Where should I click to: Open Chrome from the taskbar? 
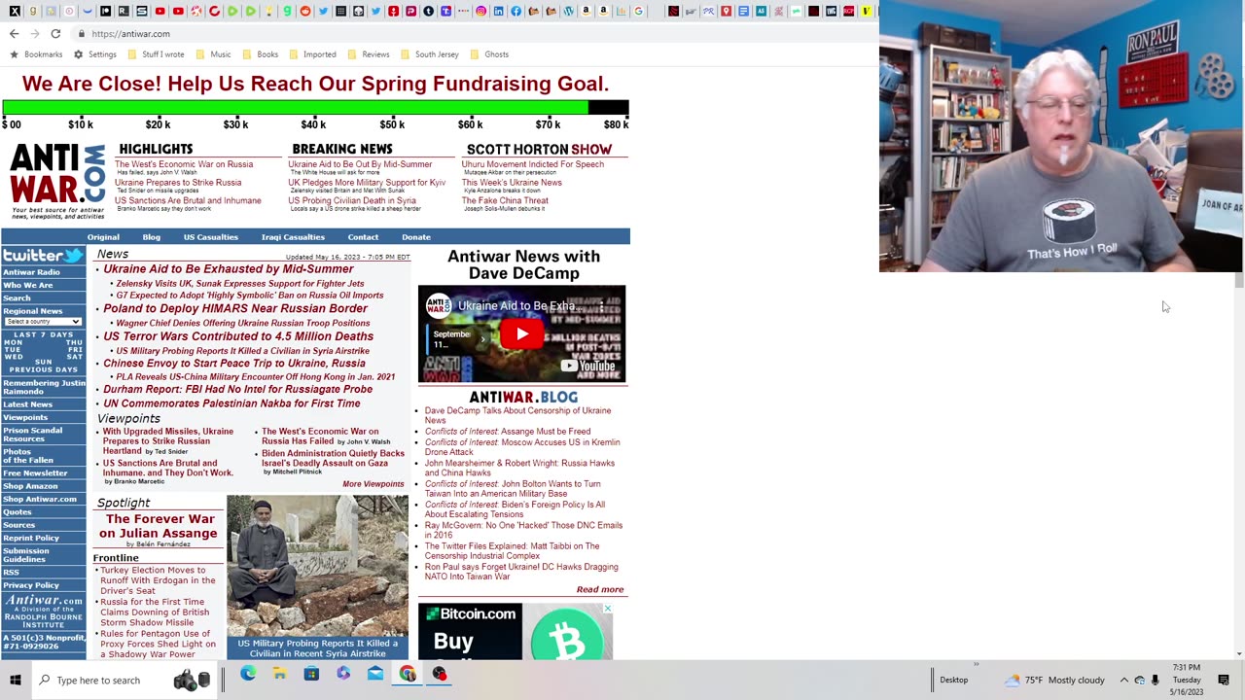point(408,674)
